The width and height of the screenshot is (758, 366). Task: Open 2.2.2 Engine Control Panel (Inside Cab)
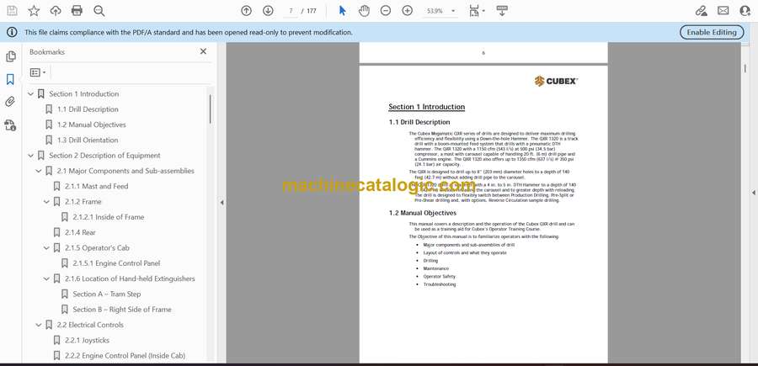click(x=125, y=356)
